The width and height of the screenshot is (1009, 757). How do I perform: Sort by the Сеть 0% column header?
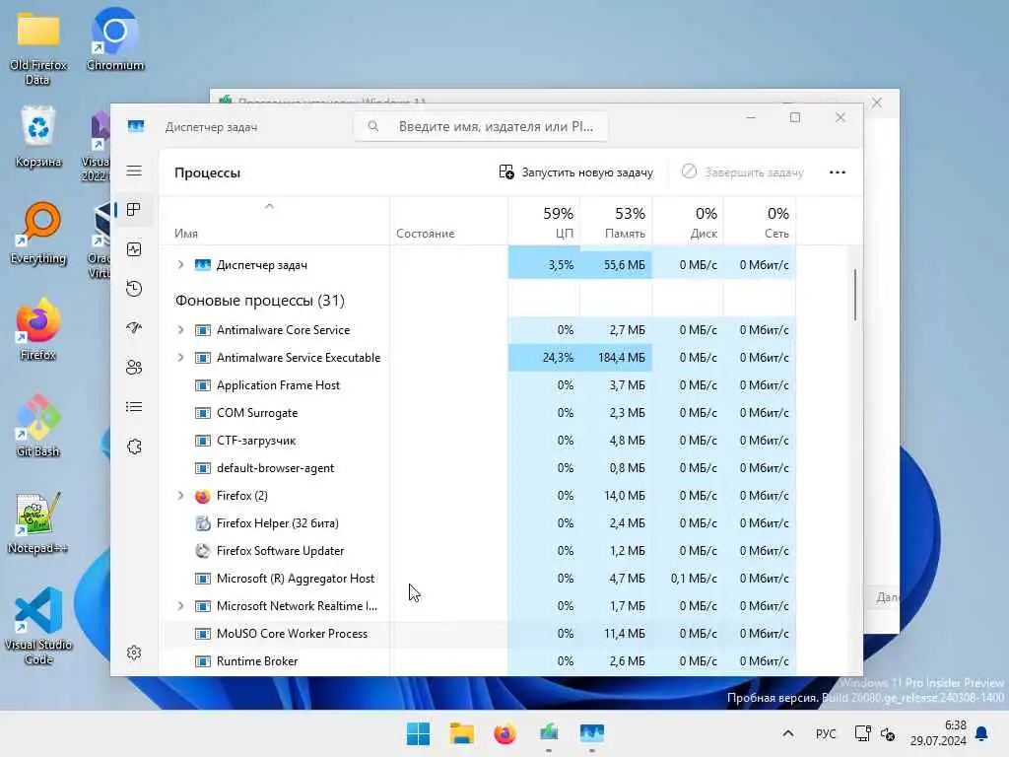tap(760, 221)
